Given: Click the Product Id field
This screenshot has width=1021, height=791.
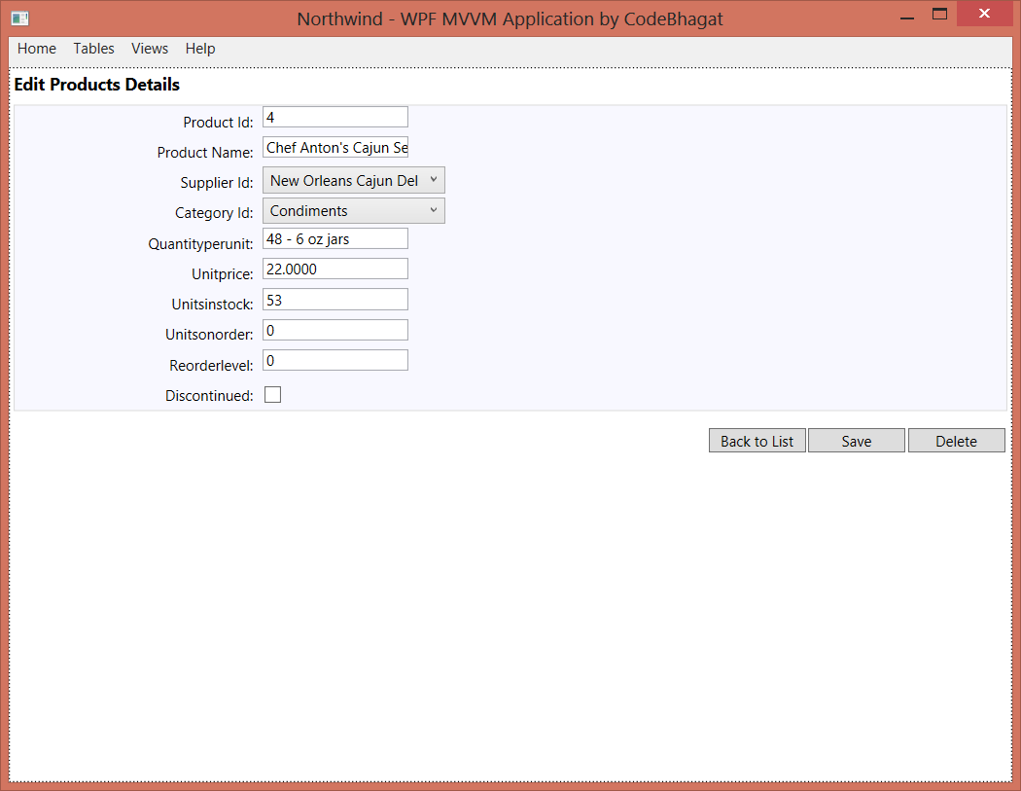Looking at the screenshot, I should pyautogui.click(x=335, y=117).
